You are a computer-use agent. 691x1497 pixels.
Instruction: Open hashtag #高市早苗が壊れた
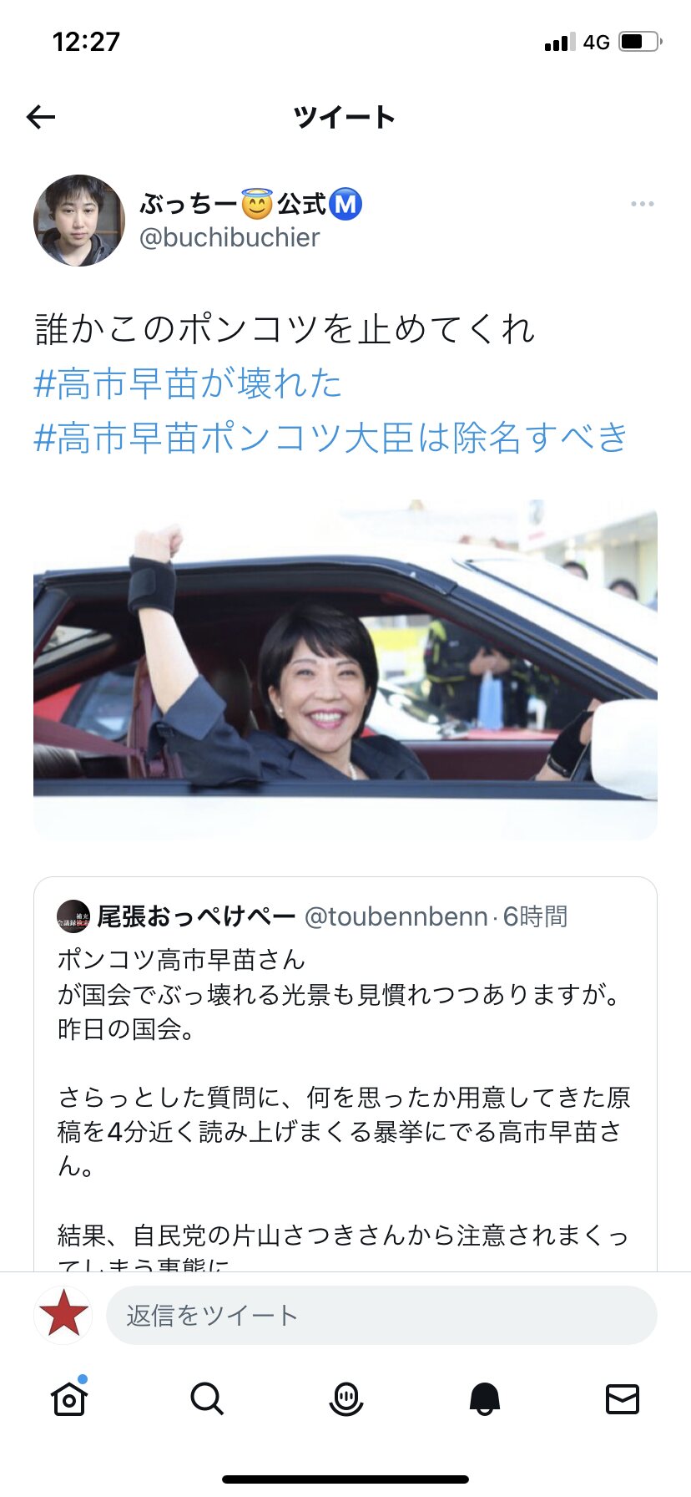coord(188,383)
